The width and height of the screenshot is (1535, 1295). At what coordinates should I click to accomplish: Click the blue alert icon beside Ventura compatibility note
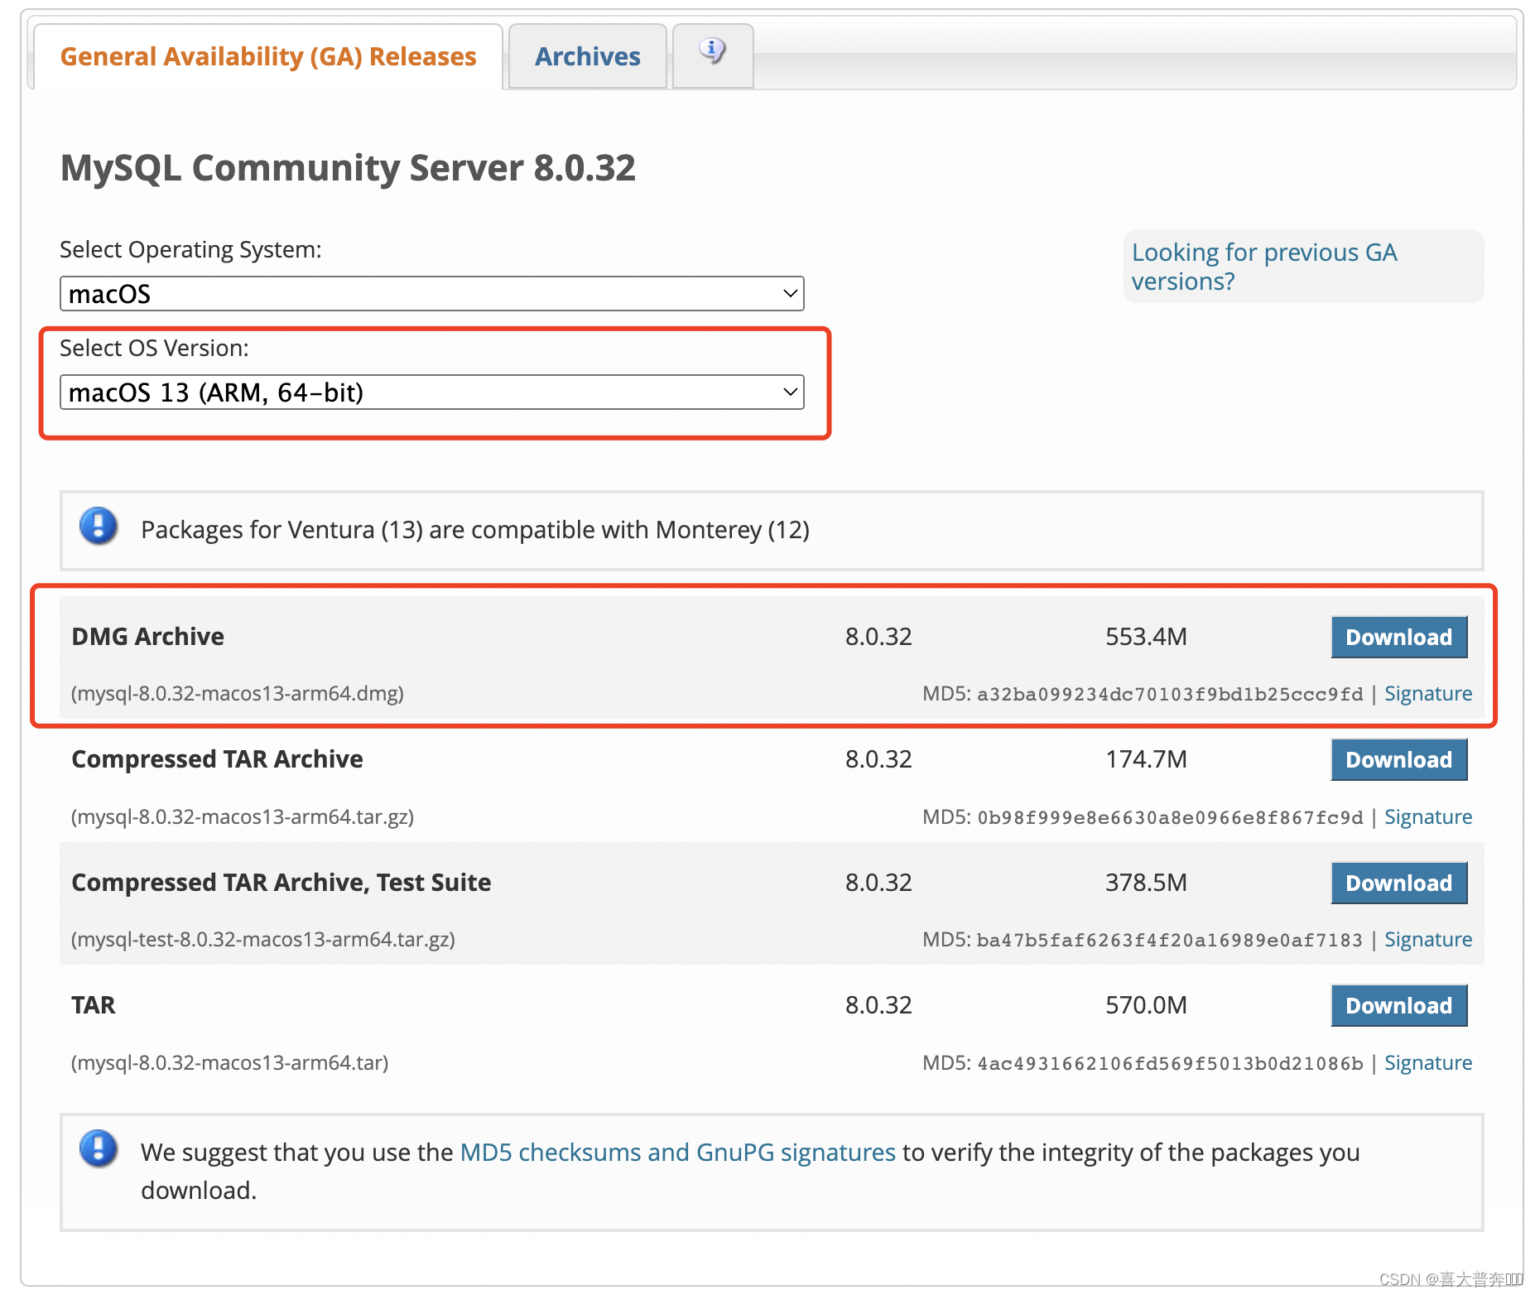(99, 527)
